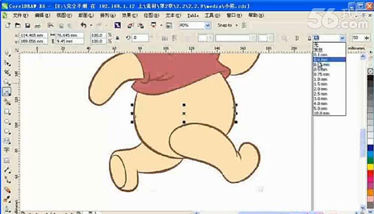
Task: Choose 发丝 hairline outline option
Action: (x=329, y=49)
